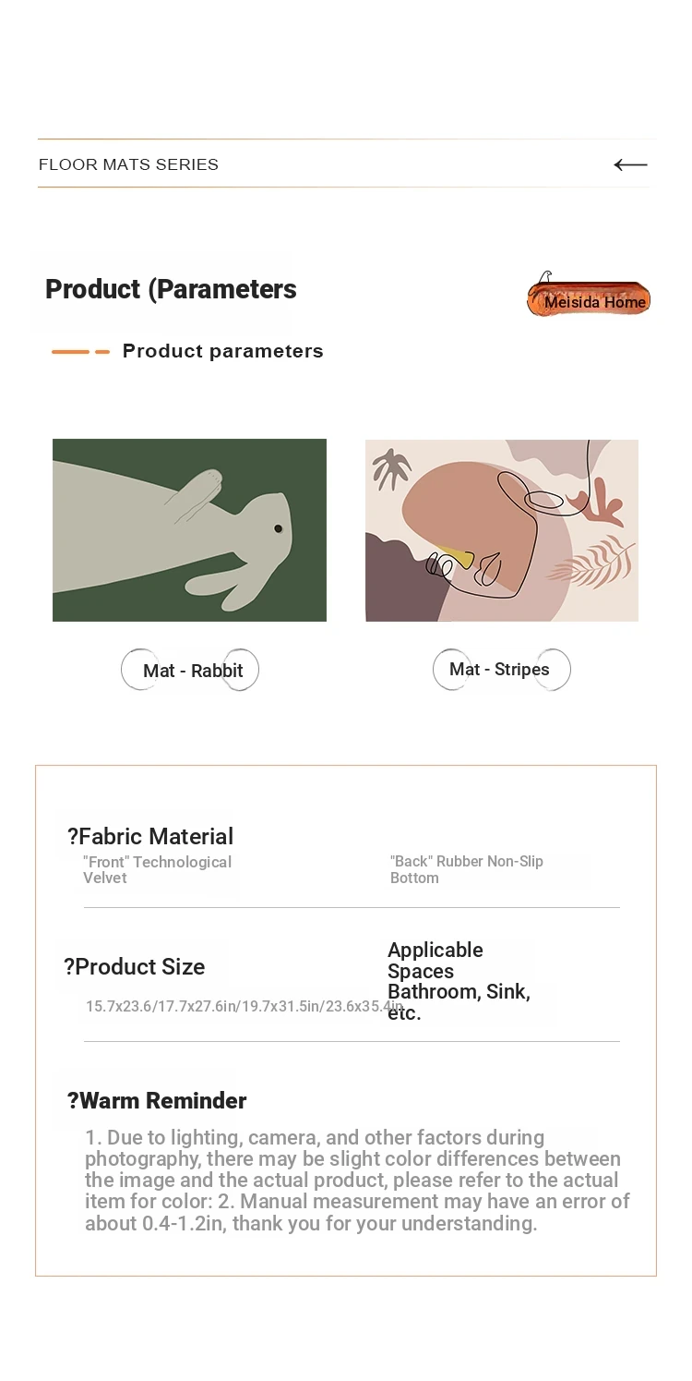Click the Warm Reminder heading

[x=157, y=1100]
